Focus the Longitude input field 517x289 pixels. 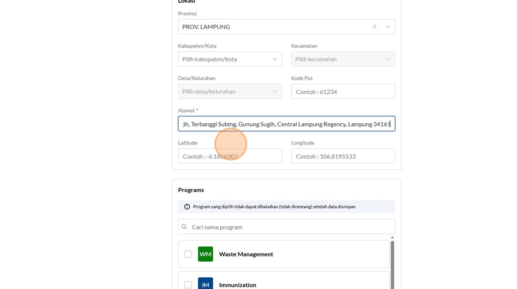tap(343, 156)
